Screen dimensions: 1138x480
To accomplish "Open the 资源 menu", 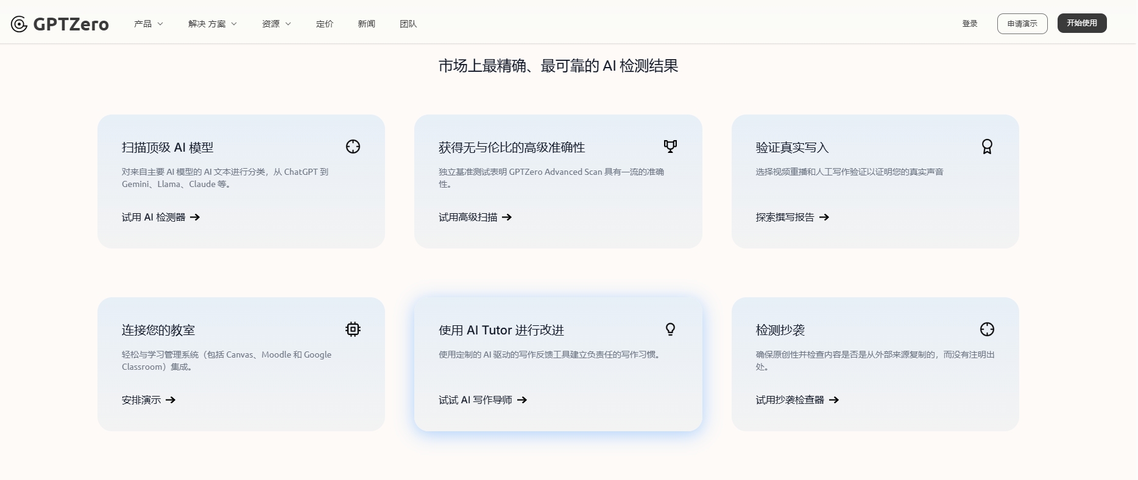I will 277,24.
